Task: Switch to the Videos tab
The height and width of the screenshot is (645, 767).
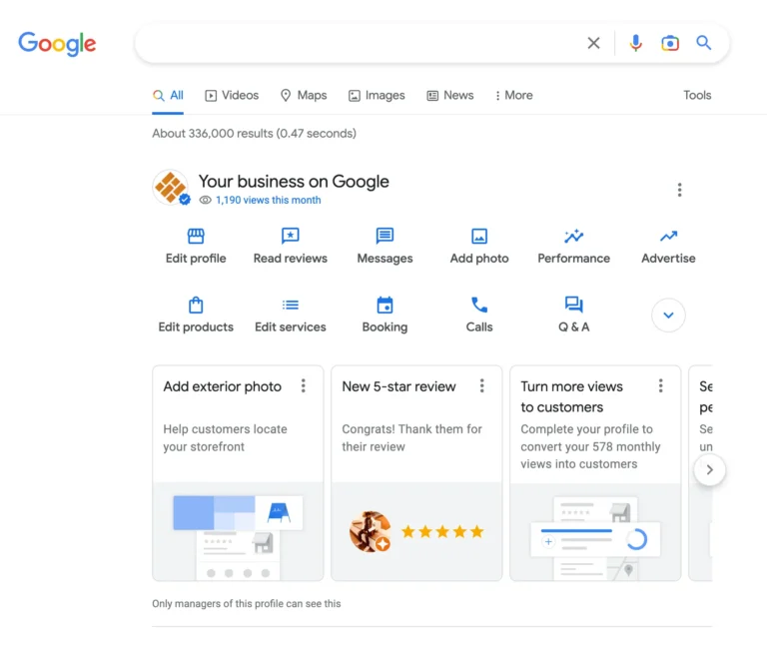Action: pos(232,96)
